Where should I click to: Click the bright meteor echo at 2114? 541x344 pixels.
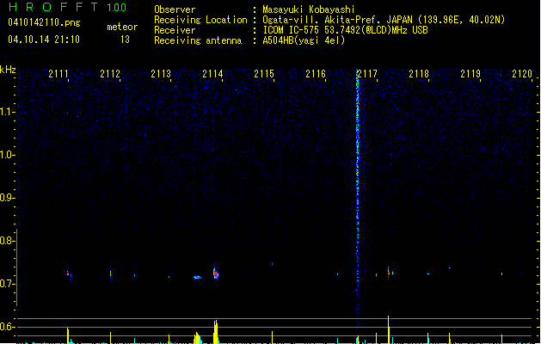click(216, 274)
